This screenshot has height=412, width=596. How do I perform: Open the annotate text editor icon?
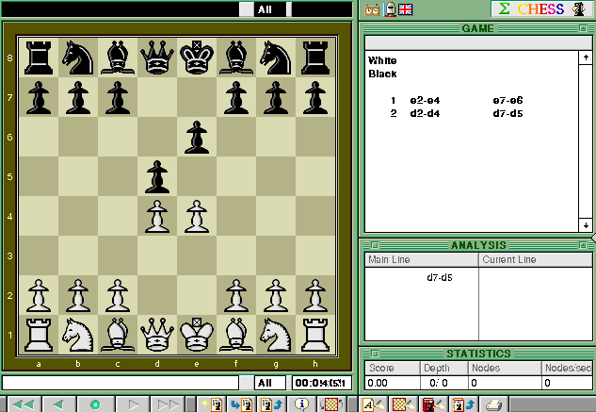373,404
